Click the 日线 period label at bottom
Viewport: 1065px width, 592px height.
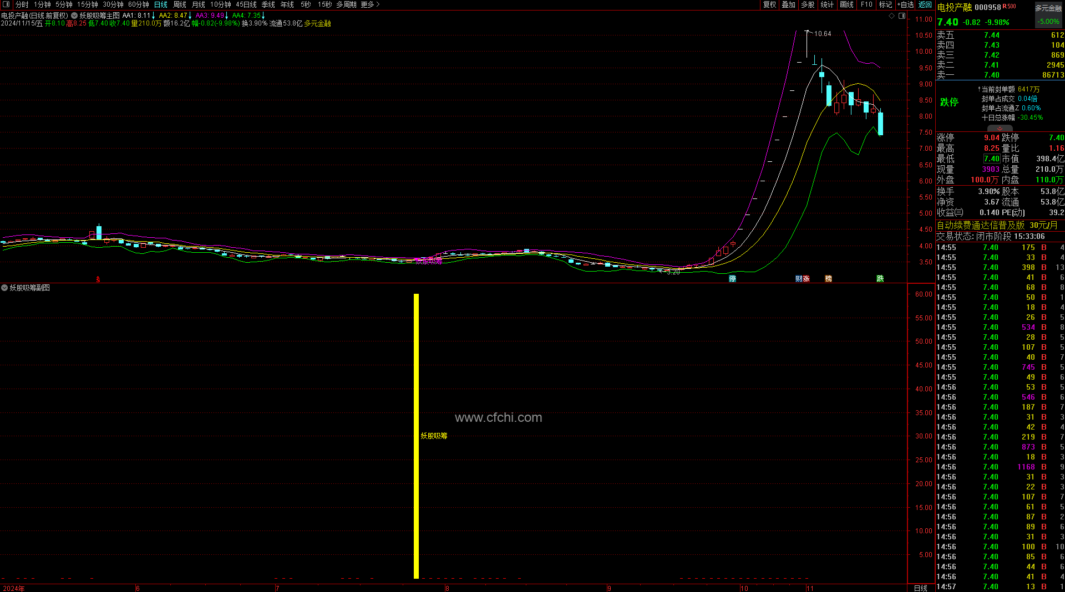click(x=920, y=588)
